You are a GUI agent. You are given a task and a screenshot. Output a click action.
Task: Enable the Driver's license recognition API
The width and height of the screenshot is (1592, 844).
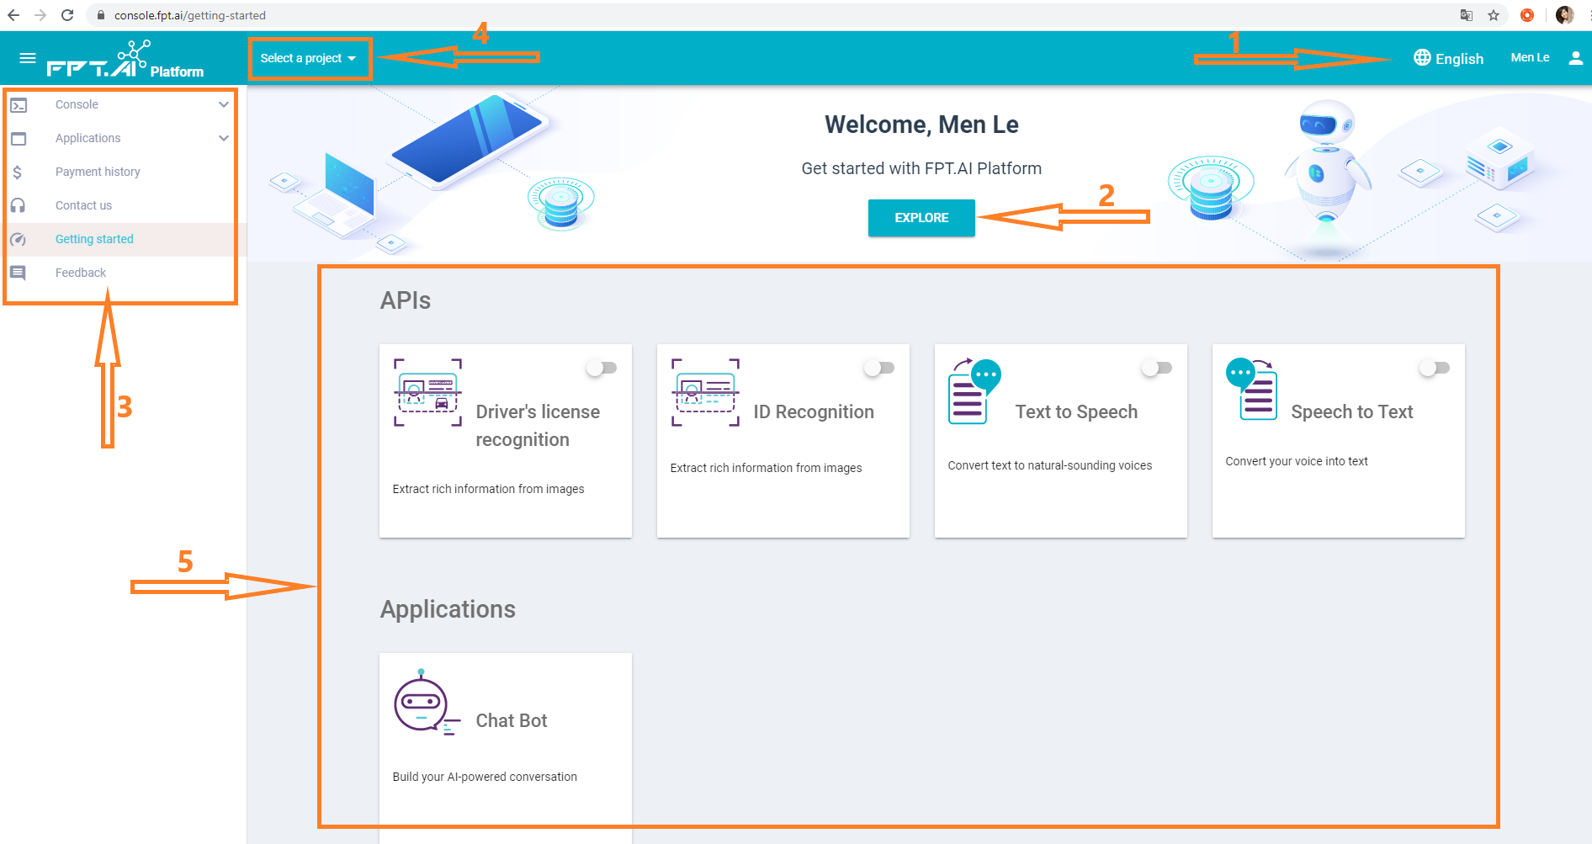point(602,368)
